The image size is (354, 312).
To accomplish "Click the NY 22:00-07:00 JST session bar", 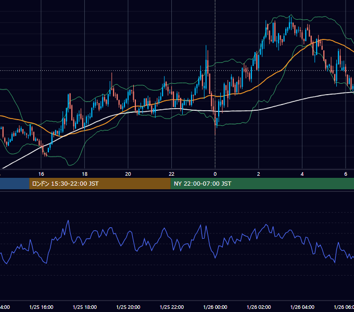I will 262,184.
